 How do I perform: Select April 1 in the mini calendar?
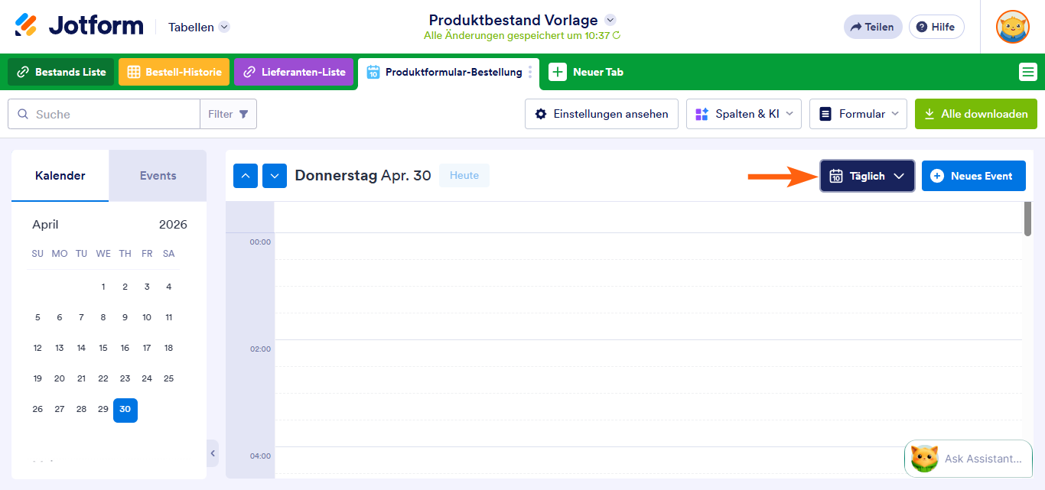coord(103,287)
